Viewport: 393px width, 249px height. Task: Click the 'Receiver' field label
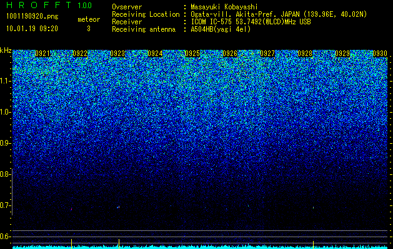127,22
